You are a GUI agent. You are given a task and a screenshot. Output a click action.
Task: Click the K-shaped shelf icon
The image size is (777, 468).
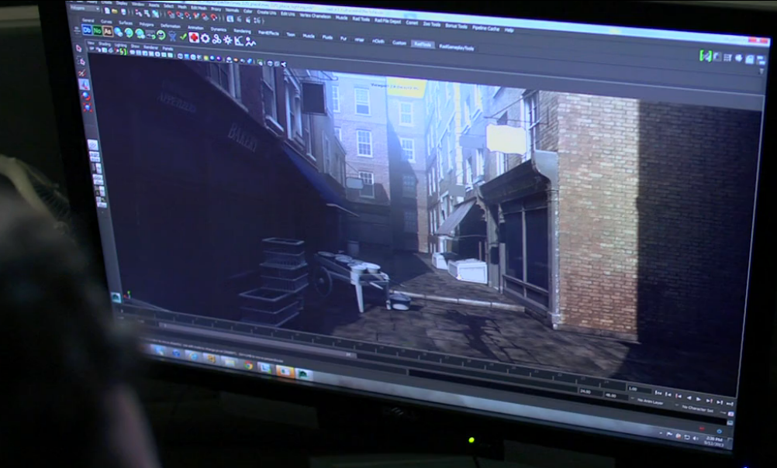[x=238, y=40]
